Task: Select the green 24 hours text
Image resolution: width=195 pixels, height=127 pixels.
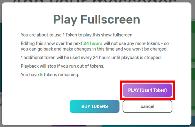Action: point(93,43)
